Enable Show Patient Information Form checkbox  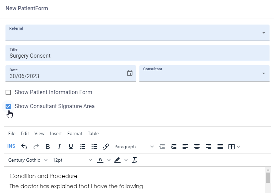[x=8, y=92]
